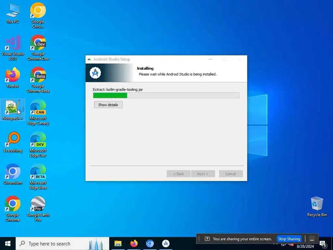Open File Explorer from the taskbar
333x250 pixels.
[118, 243]
